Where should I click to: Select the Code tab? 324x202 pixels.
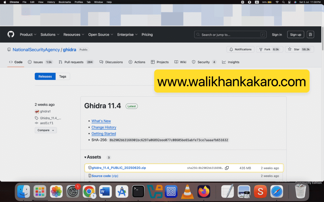pos(16,62)
